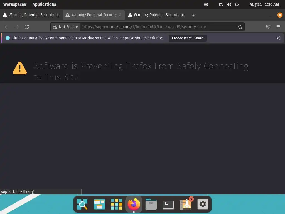The height and width of the screenshot is (214, 285).
Task: Reload the current page
Action: pyautogui.click(x=27, y=27)
